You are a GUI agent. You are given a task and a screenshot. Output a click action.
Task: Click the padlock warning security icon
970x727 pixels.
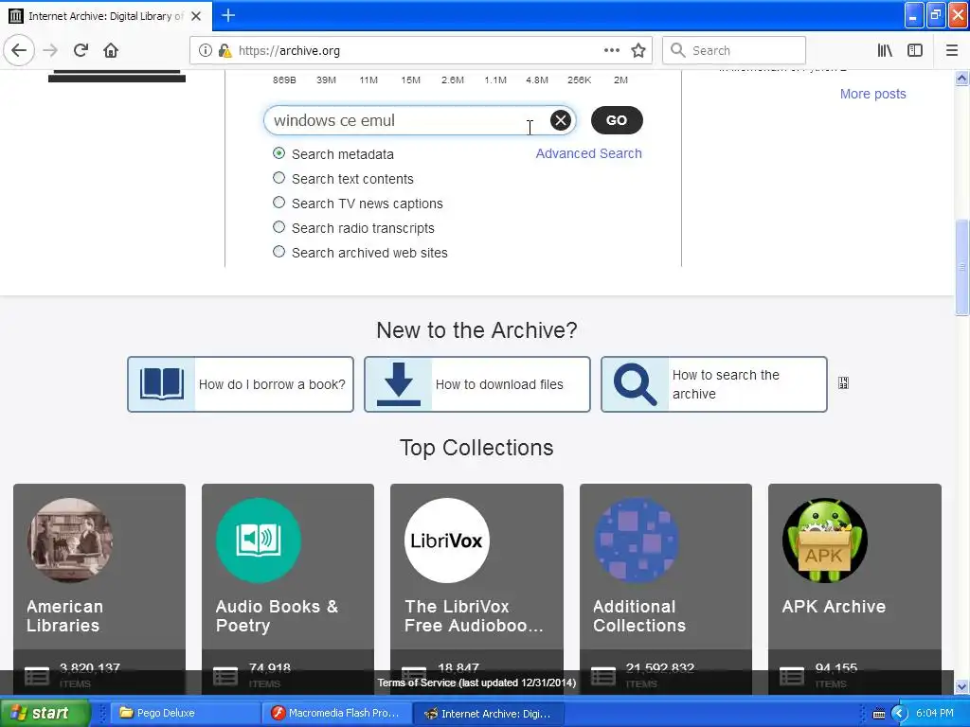point(225,50)
